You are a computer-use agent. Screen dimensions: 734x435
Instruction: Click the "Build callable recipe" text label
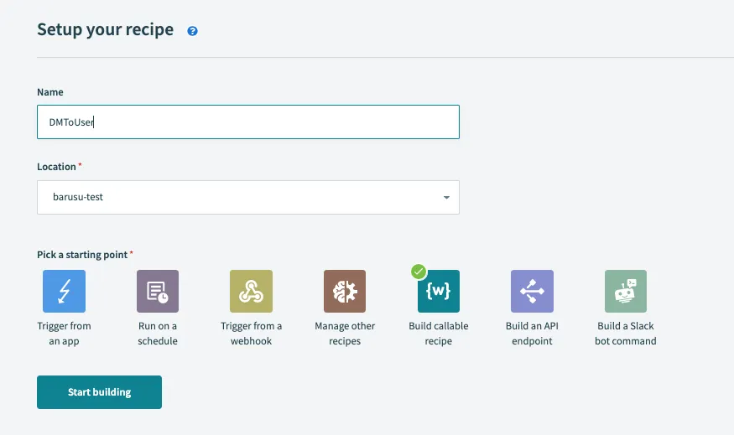(x=439, y=334)
